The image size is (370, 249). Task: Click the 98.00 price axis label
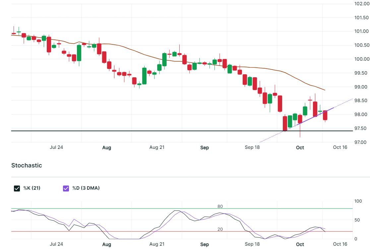361,114
